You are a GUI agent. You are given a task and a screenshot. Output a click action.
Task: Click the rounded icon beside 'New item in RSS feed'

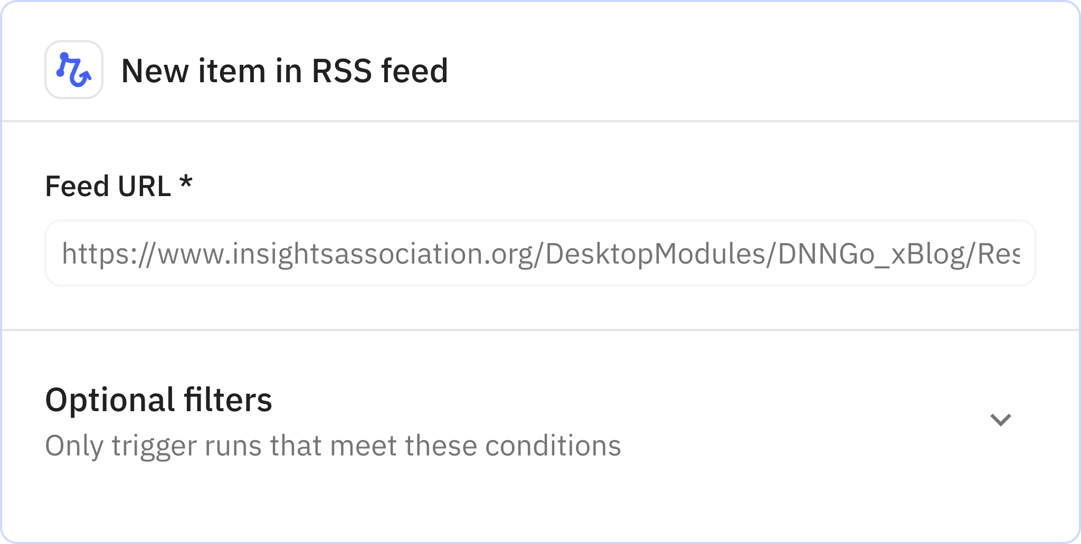(x=73, y=71)
